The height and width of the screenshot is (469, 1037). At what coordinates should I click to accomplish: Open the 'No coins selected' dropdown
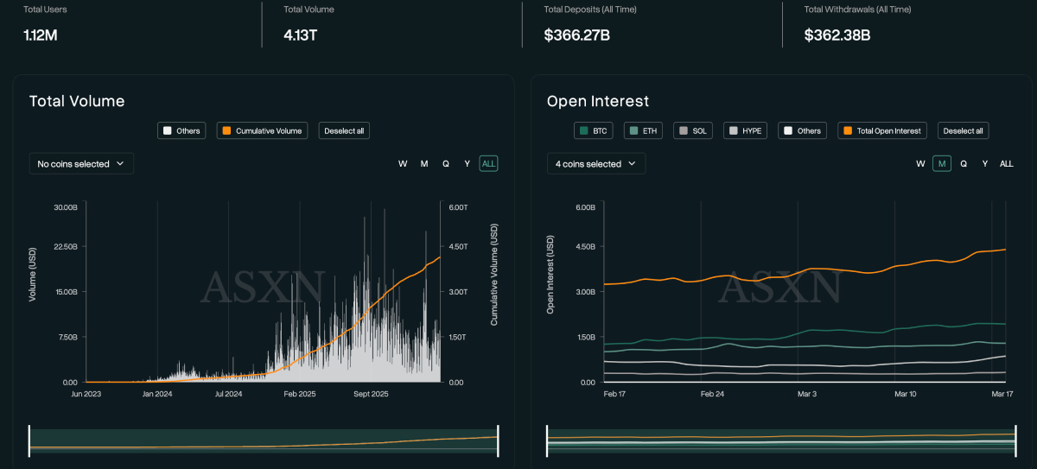click(x=81, y=164)
